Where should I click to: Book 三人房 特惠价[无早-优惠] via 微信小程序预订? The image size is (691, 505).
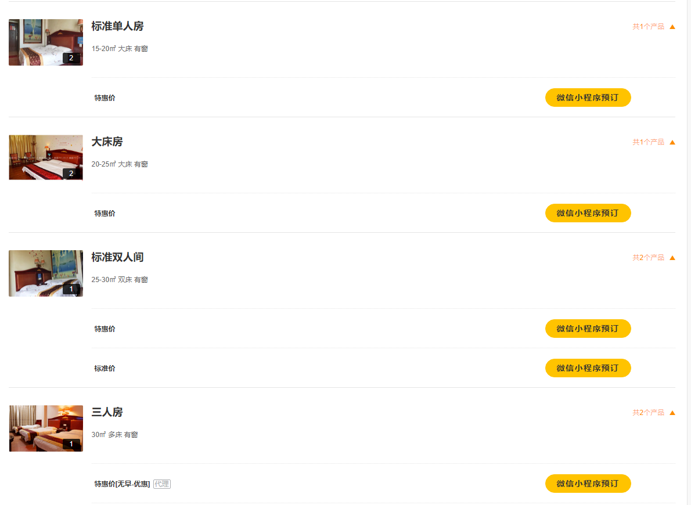coord(588,484)
